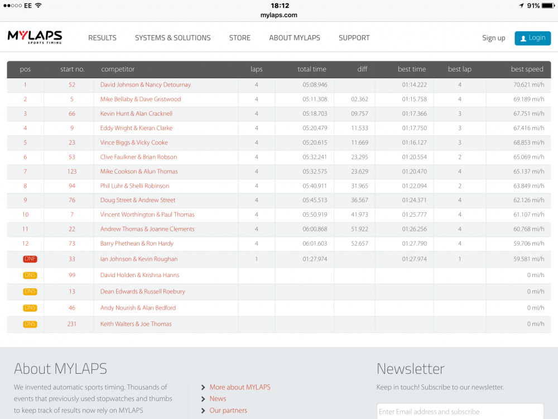Open Vince Biggs & Vicky Cooke entry
The image size is (558, 419).
134,142
